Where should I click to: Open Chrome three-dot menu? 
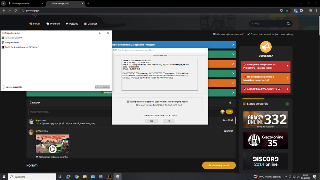pos(316,11)
